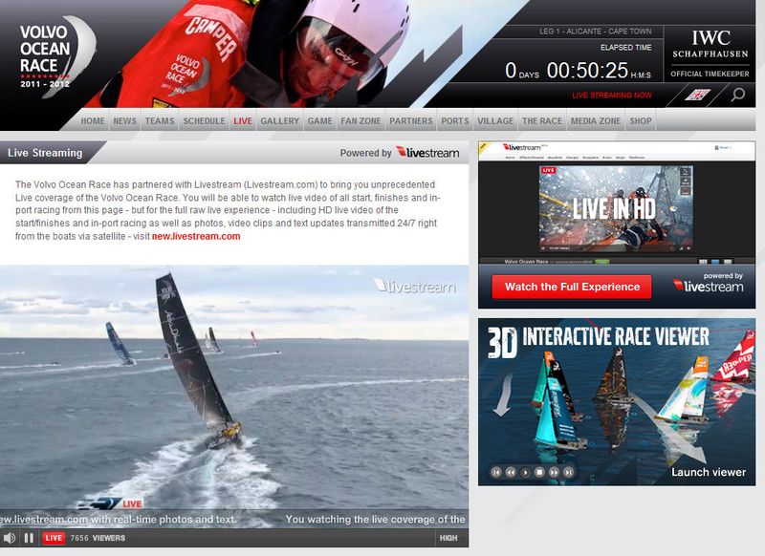The width and height of the screenshot is (765, 556).
Task: Open the LIVE IN HD preview thumbnail
Action: tap(616, 208)
